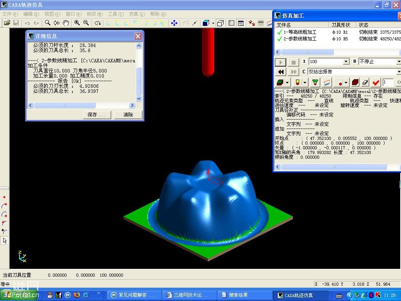The width and height of the screenshot is (401, 301).
Task: Click the 文件名 column header
Action: click(x=302, y=25)
